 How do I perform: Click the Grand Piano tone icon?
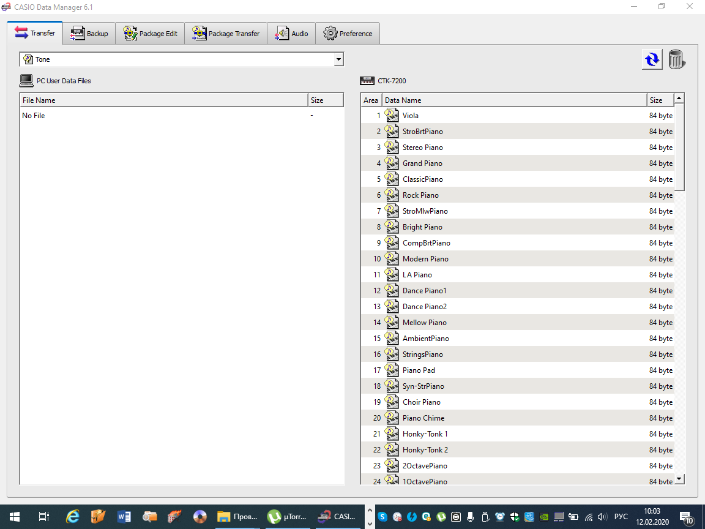tap(392, 163)
